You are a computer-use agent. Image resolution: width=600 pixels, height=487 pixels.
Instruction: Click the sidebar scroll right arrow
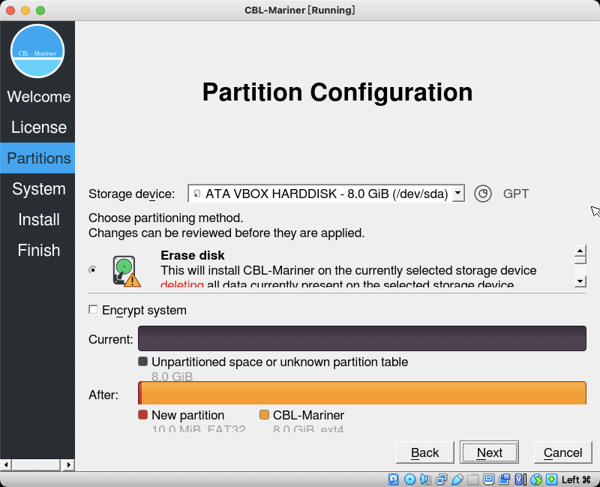click(68, 464)
